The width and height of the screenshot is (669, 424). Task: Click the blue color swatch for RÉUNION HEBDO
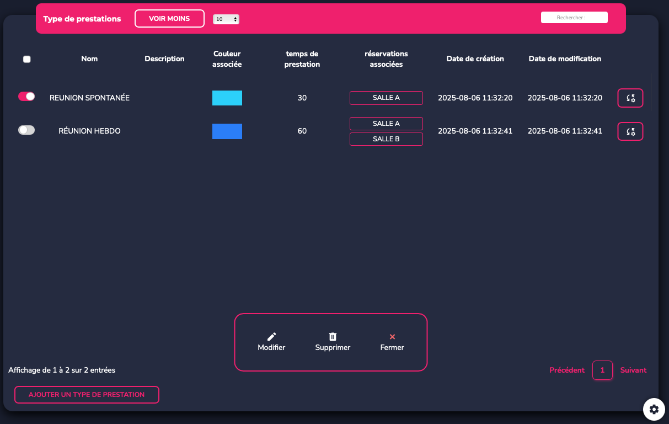(x=227, y=131)
